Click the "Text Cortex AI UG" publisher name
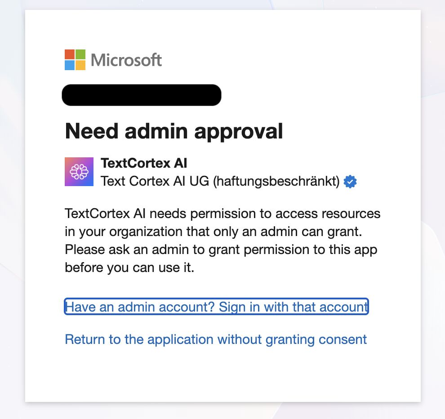 click(x=155, y=181)
